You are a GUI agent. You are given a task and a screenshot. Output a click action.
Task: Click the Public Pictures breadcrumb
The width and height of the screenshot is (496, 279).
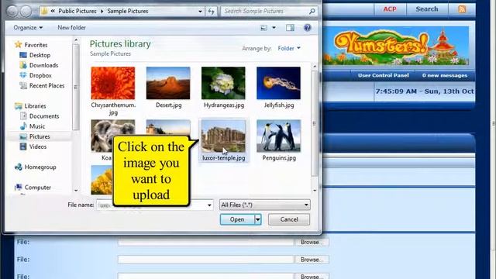pos(77,12)
